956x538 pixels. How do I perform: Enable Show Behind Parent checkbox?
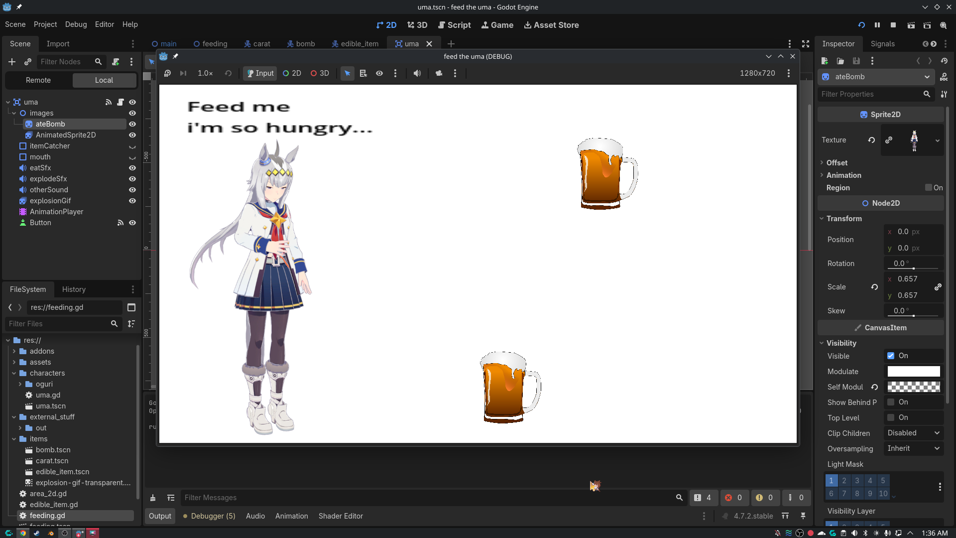tap(891, 402)
